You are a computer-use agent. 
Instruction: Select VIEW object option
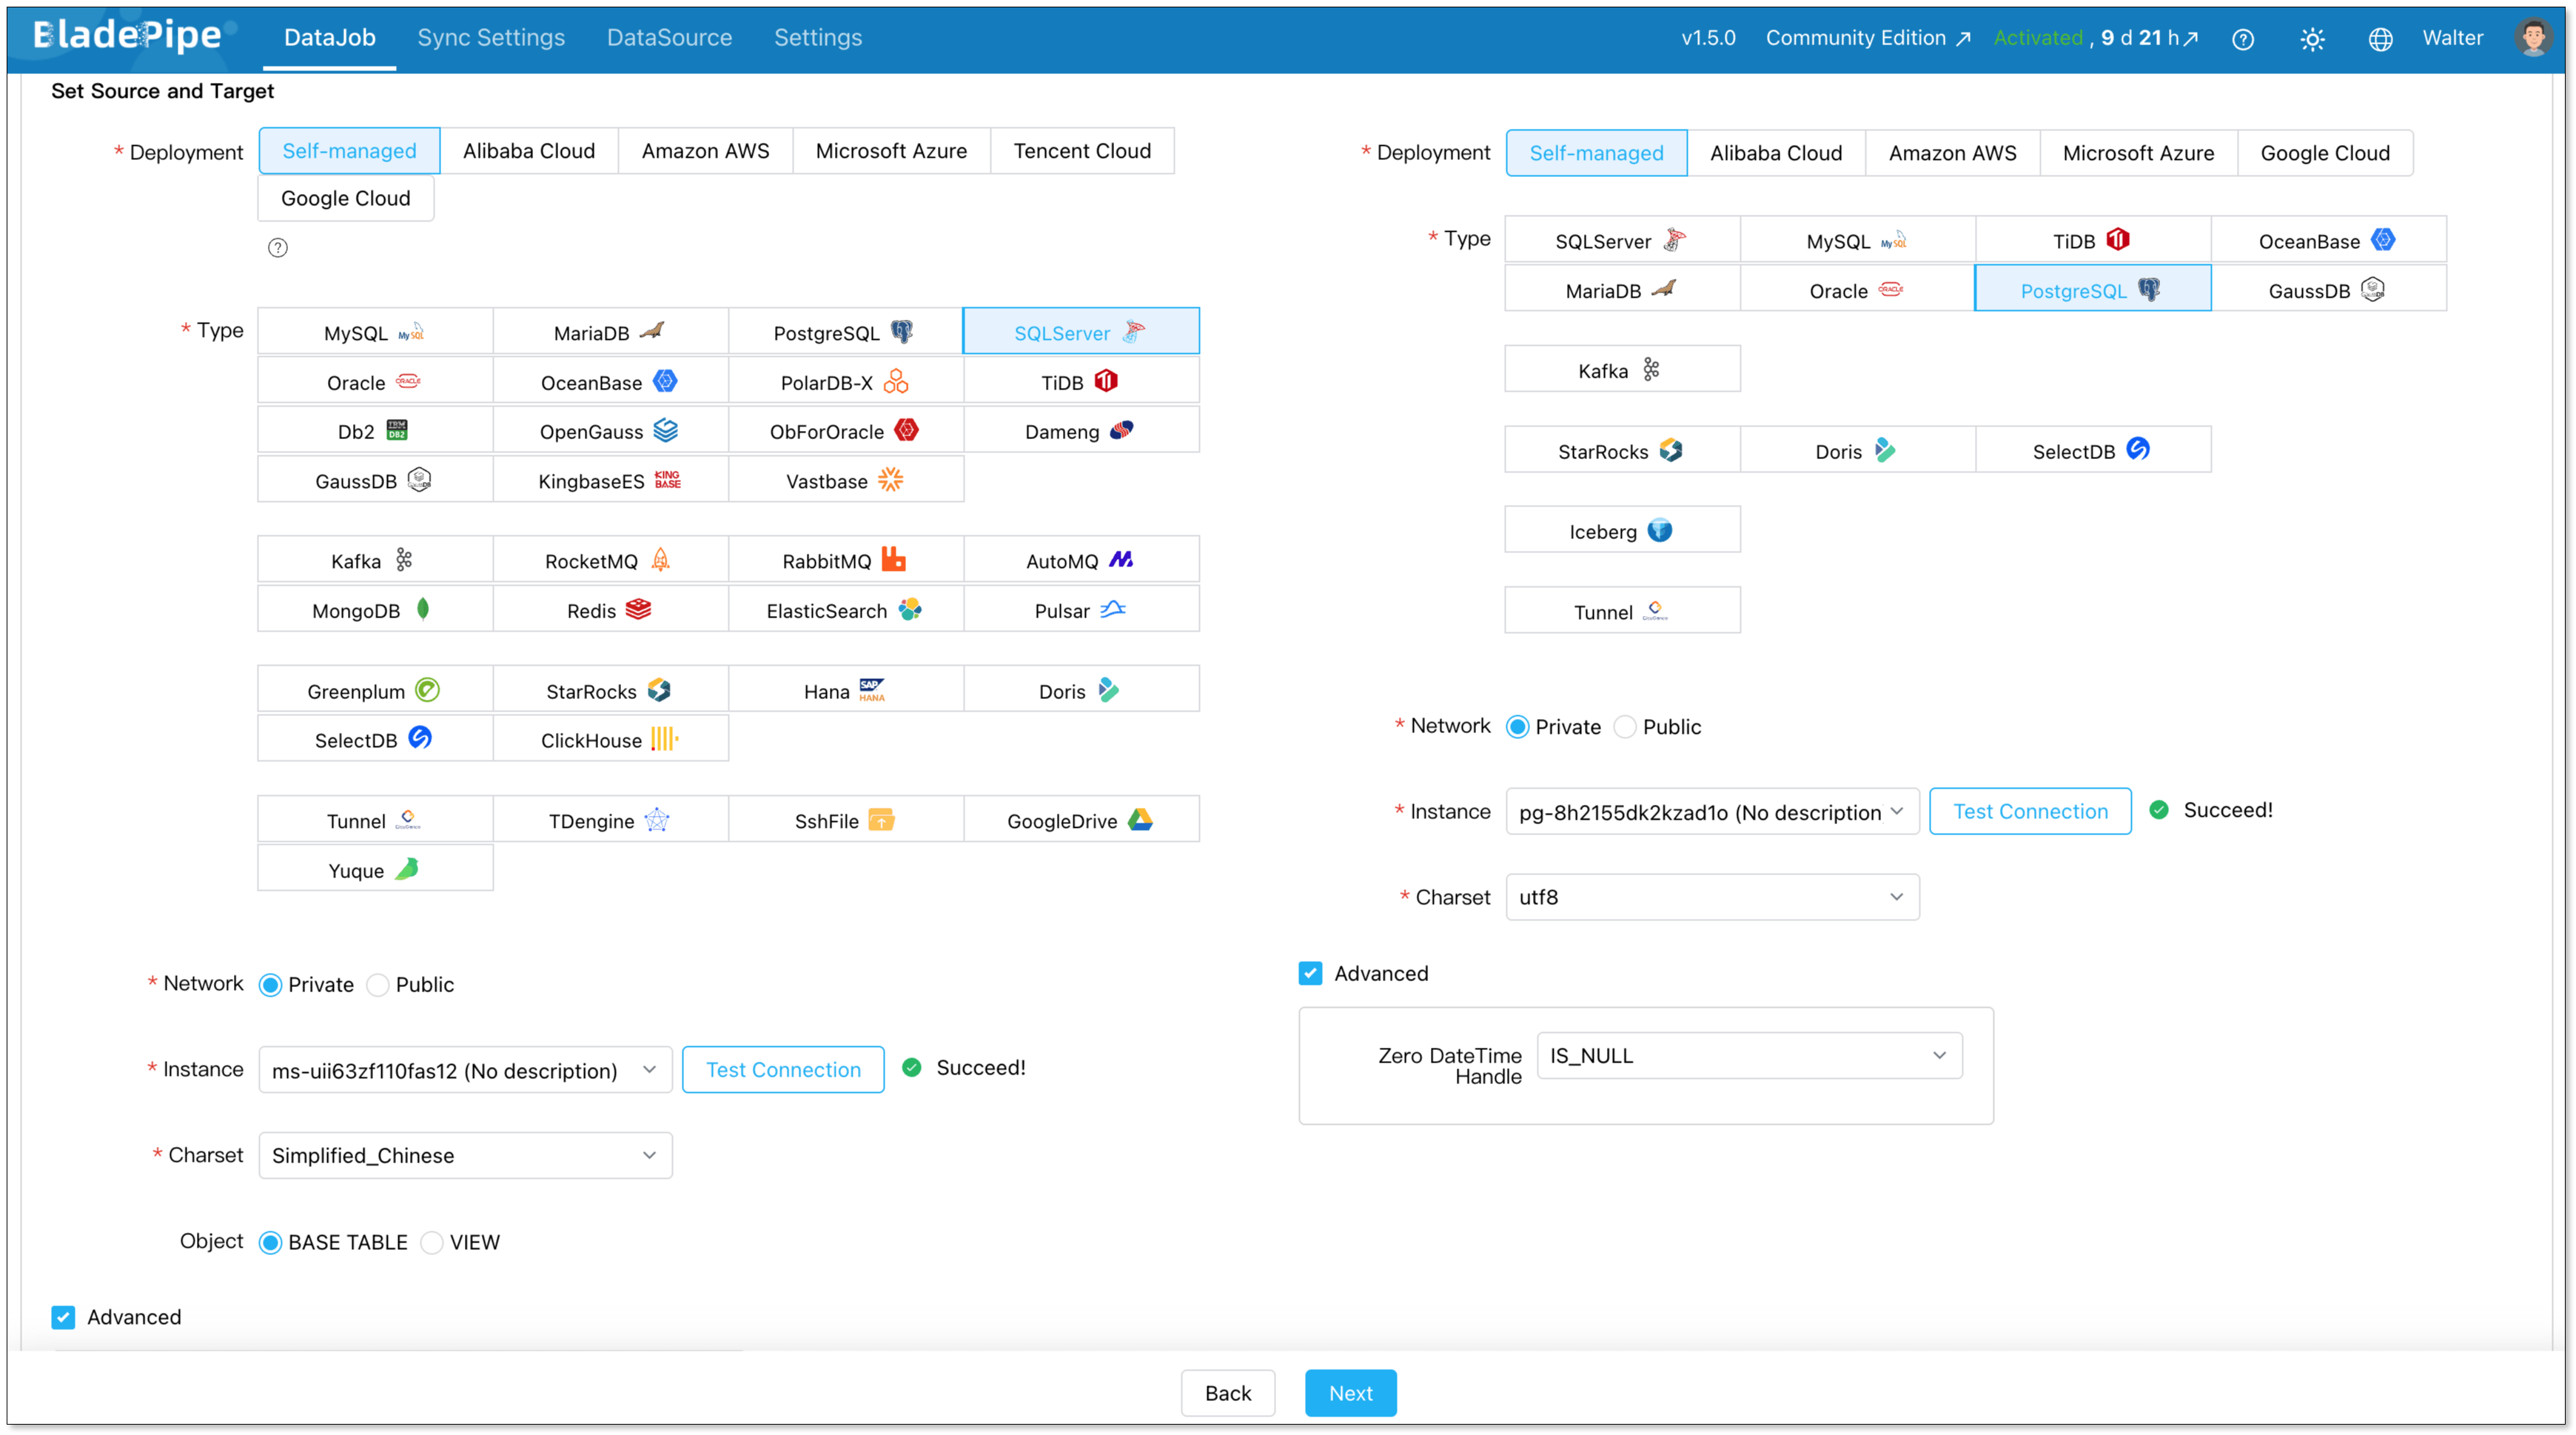coord(432,1243)
